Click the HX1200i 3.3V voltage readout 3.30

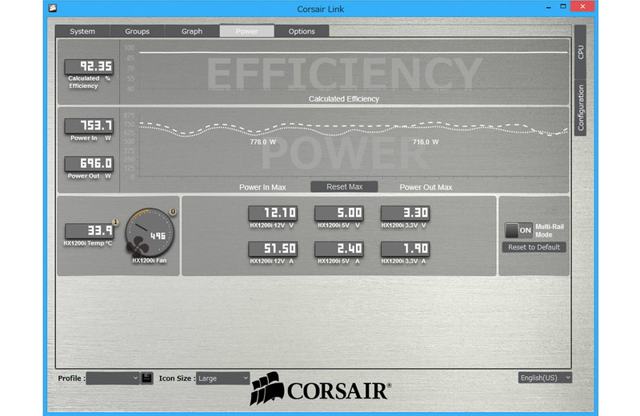pyautogui.click(x=406, y=213)
